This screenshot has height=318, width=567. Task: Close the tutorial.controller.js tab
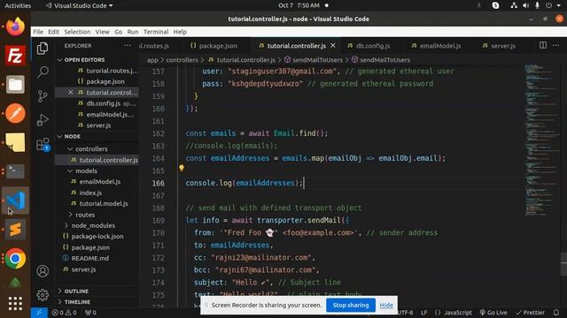tap(333, 46)
